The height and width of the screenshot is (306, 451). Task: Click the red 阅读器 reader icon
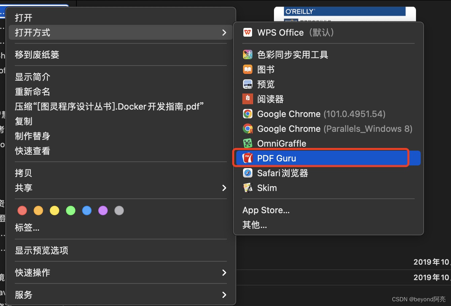(248, 99)
